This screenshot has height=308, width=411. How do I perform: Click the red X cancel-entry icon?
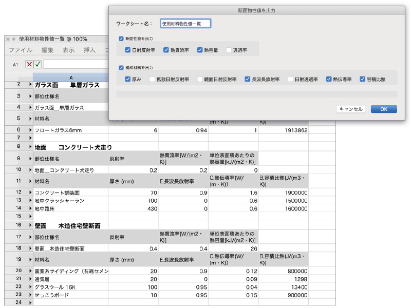(x=29, y=64)
